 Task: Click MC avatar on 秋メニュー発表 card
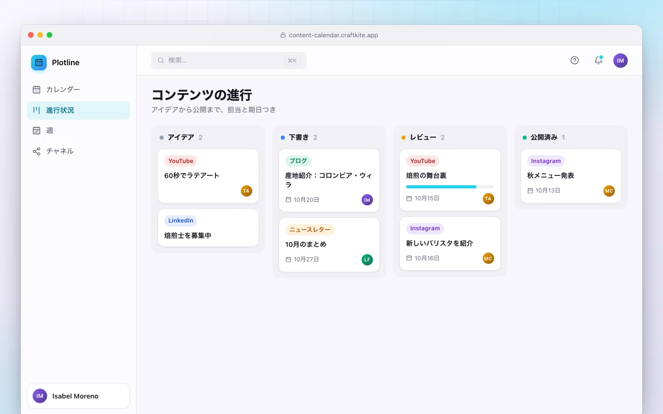(x=609, y=191)
